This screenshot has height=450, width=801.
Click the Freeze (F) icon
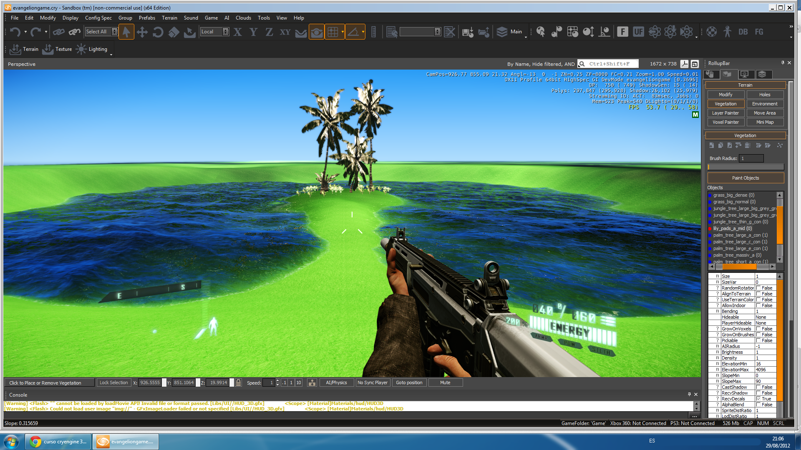point(622,32)
